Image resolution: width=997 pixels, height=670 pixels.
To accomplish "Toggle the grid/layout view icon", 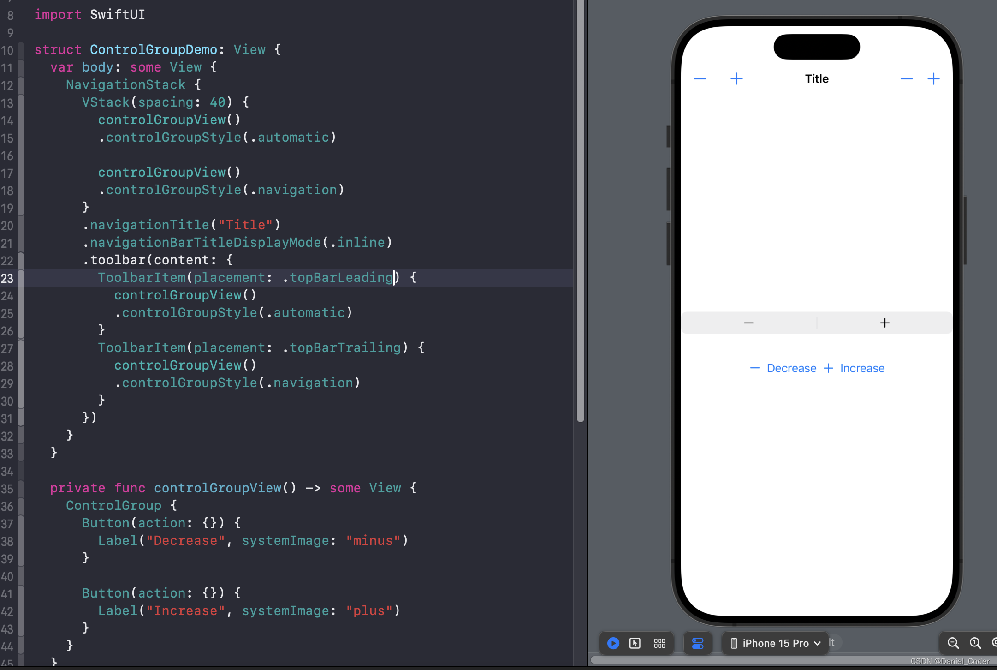I will [660, 643].
